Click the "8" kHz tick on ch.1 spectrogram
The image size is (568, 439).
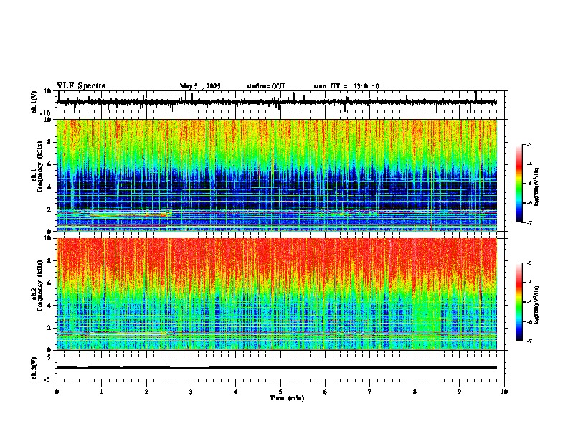(50, 142)
